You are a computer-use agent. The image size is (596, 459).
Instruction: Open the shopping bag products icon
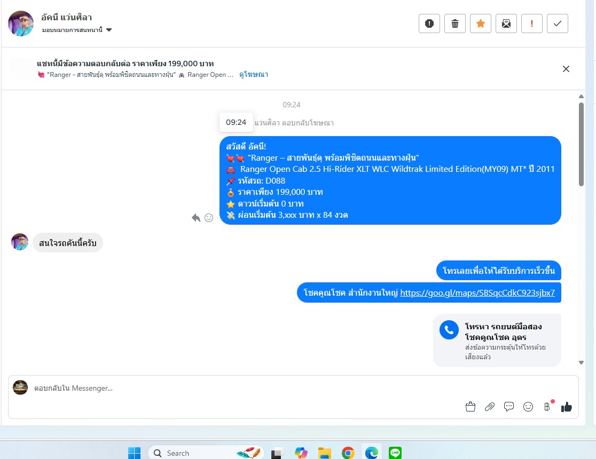coord(470,407)
